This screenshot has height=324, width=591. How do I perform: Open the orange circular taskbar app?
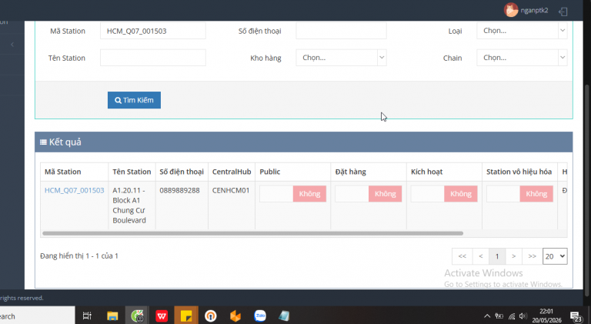(211, 316)
